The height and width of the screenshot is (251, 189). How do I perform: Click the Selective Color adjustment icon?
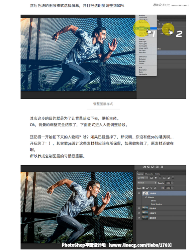pos(157,167)
